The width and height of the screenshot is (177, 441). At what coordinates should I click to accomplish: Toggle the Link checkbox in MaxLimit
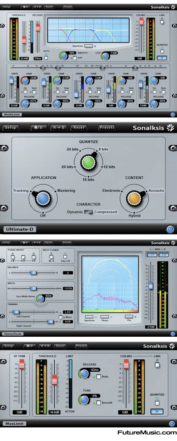tap(157, 365)
